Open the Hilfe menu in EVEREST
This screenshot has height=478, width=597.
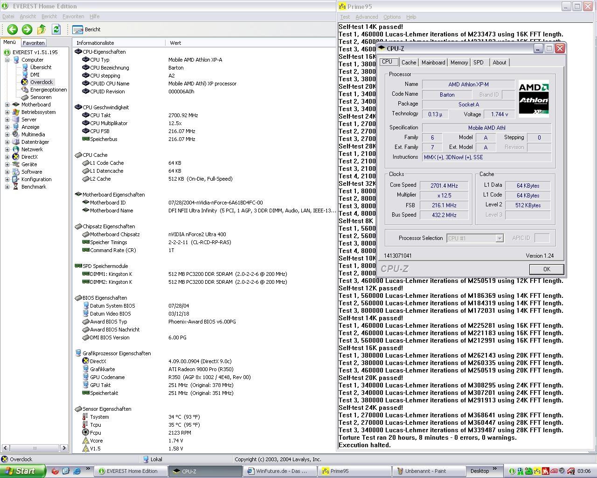(x=95, y=16)
